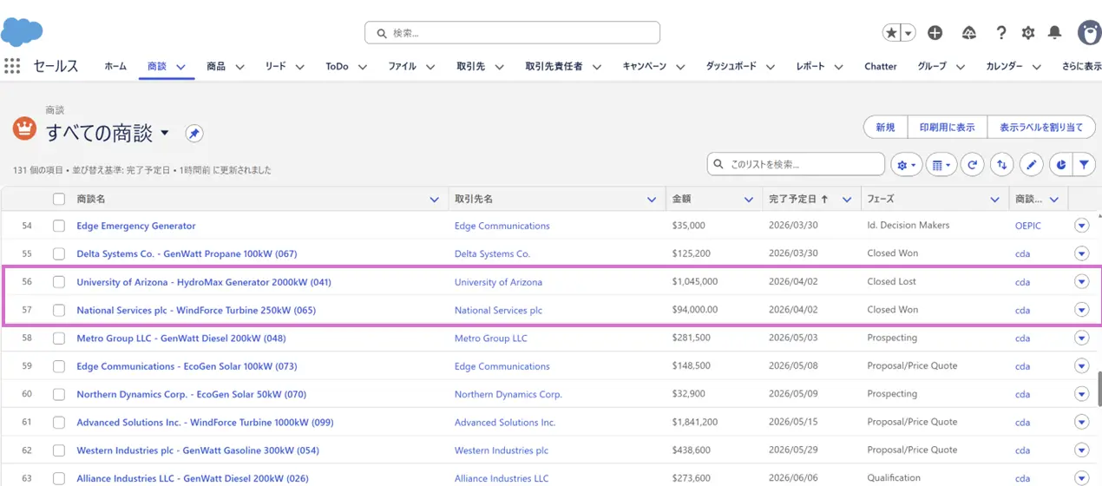Image resolution: width=1102 pixels, height=486 pixels.
Task: Open row actions for Metro Group LLC opportunity
Action: pos(1081,338)
